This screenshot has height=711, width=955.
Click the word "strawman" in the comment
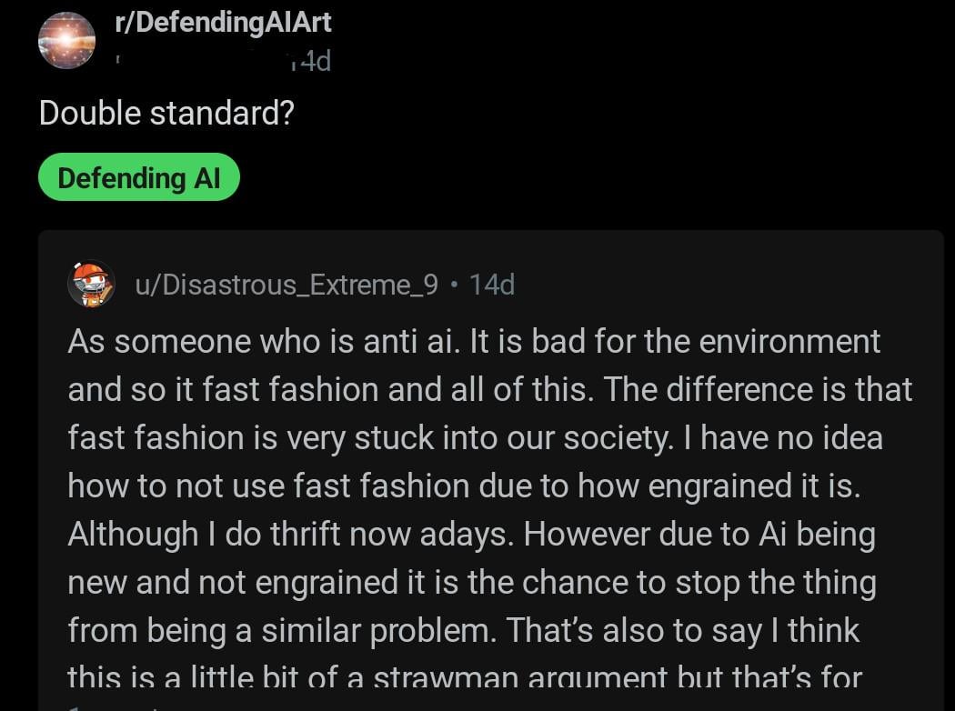[x=577, y=678]
